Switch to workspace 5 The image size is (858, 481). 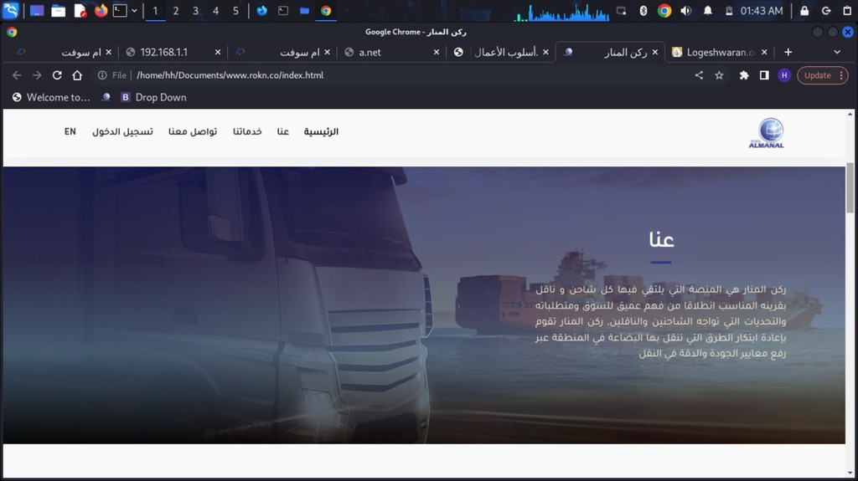click(235, 10)
